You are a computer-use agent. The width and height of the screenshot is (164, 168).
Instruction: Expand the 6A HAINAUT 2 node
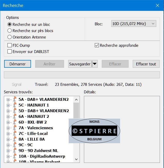(x=8, y=117)
